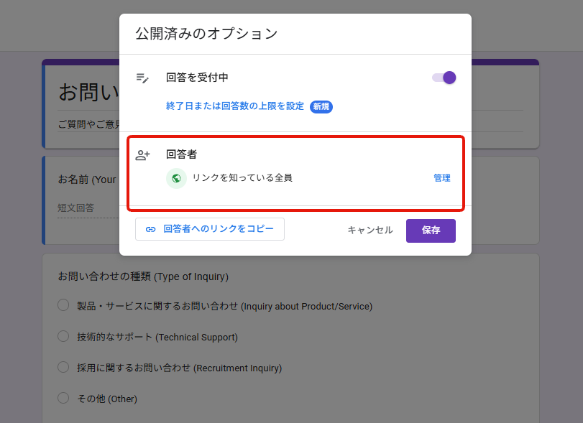Click the お名前 question label
Viewport: 583px width, 423px height.
coord(86,180)
